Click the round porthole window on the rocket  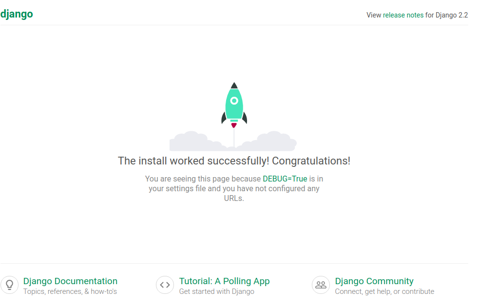pos(234,101)
